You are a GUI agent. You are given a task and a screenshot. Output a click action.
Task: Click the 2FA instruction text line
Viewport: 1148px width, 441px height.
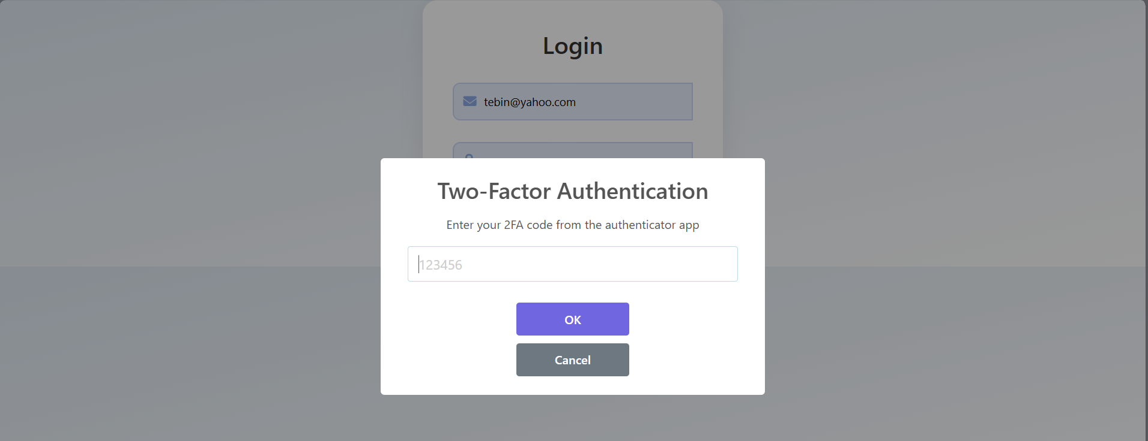click(572, 225)
